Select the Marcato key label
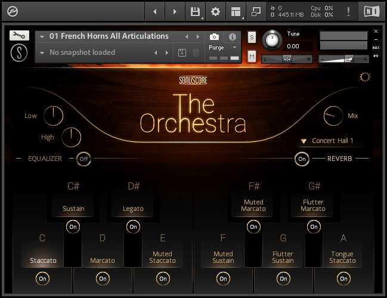This screenshot has height=298, width=387. pyautogui.click(x=103, y=260)
